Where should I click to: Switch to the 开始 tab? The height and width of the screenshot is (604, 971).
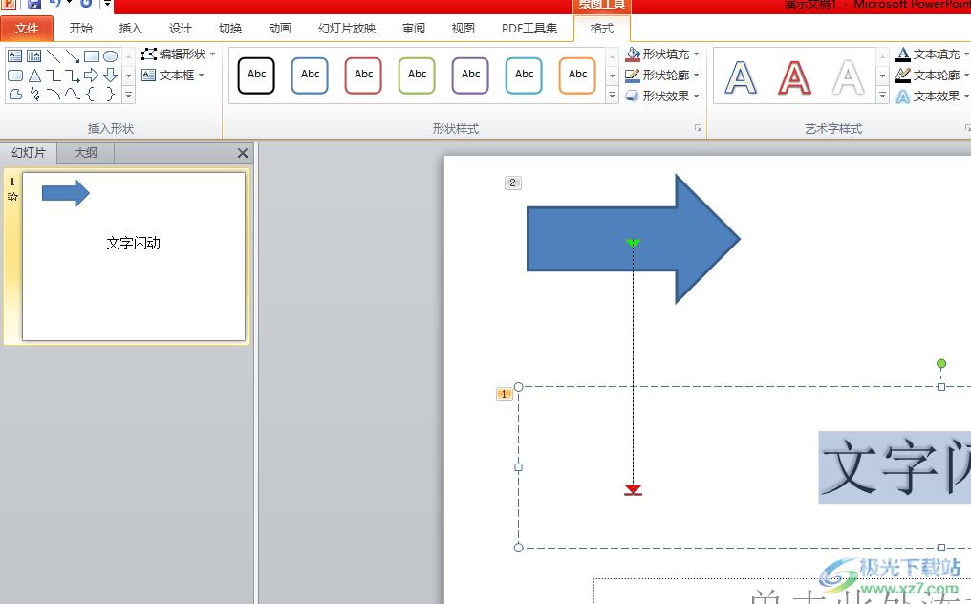[80, 29]
